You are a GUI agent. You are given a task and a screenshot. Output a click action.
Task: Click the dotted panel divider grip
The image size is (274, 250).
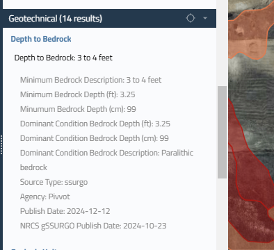1,145
